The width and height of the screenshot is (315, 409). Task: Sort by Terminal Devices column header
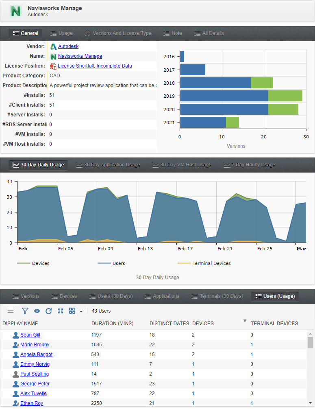(x=274, y=324)
